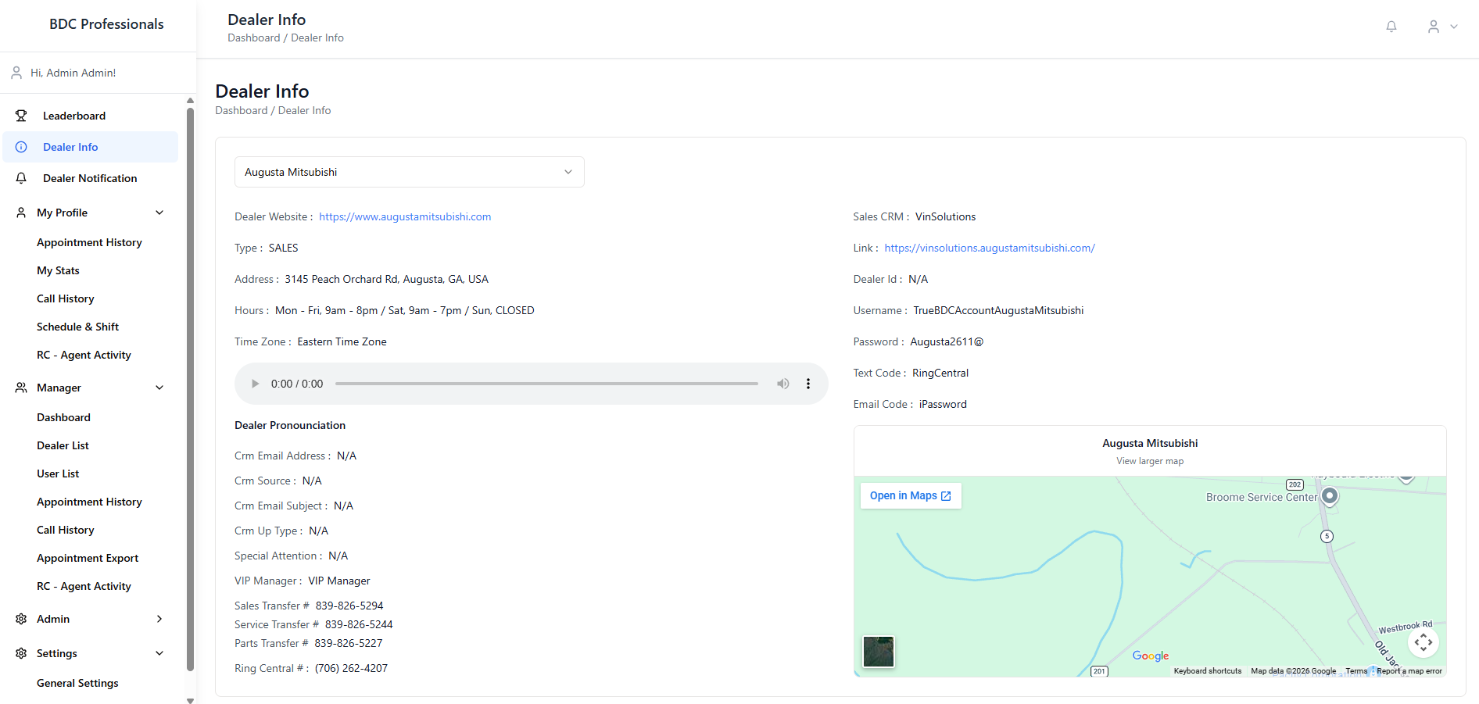Select Dealer Notification in sidebar
Viewport: 1479px width, 704px height.
pyautogui.click(x=91, y=178)
